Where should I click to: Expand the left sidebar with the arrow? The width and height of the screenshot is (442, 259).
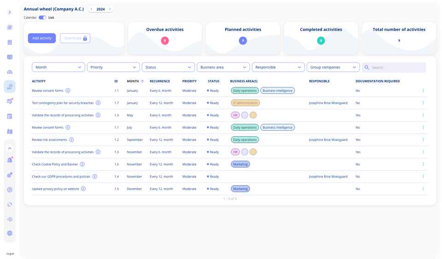pos(10,12)
